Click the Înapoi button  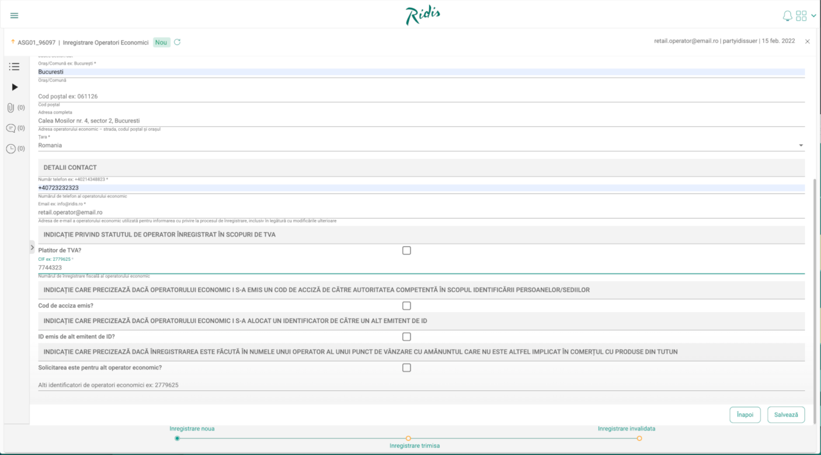[x=745, y=415]
